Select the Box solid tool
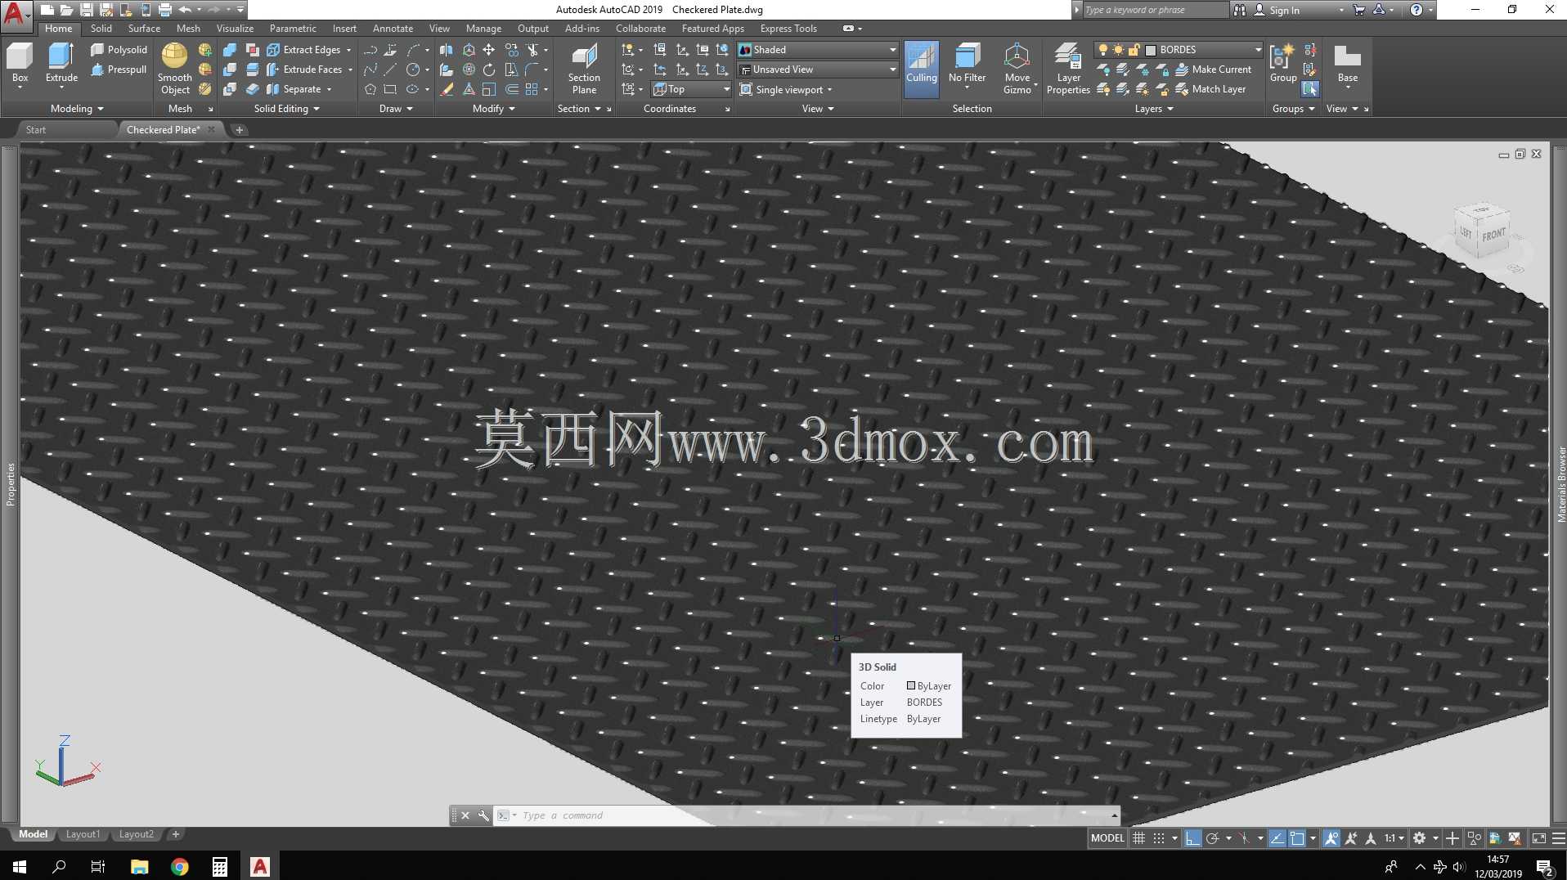Viewport: 1567px width, 880px height. pyautogui.click(x=20, y=64)
